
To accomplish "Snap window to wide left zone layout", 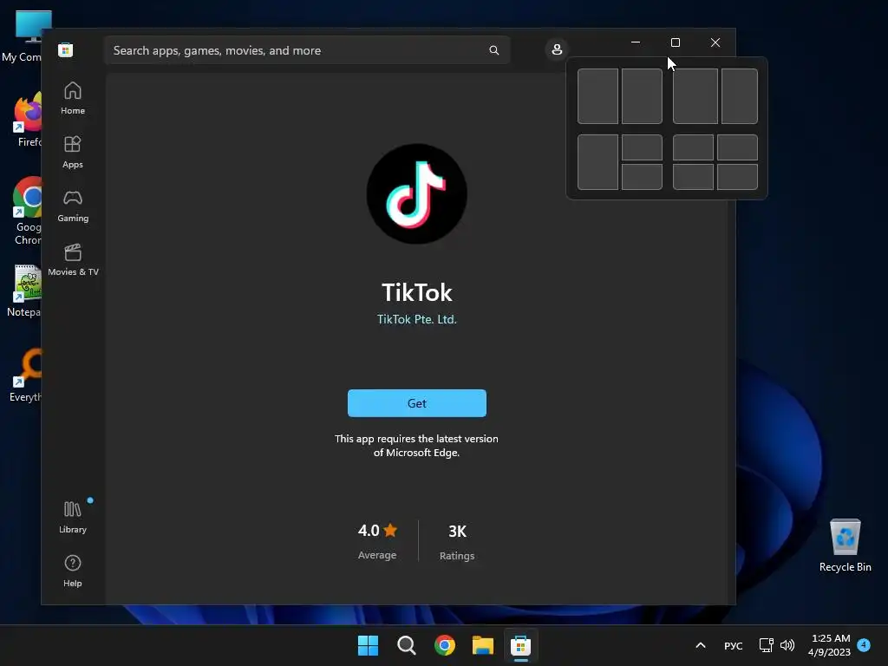I will [x=695, y=96].
